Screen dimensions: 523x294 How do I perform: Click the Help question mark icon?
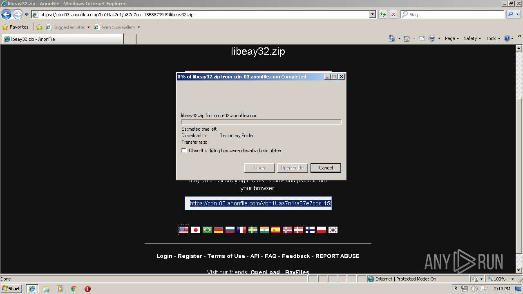pos(507,38)
